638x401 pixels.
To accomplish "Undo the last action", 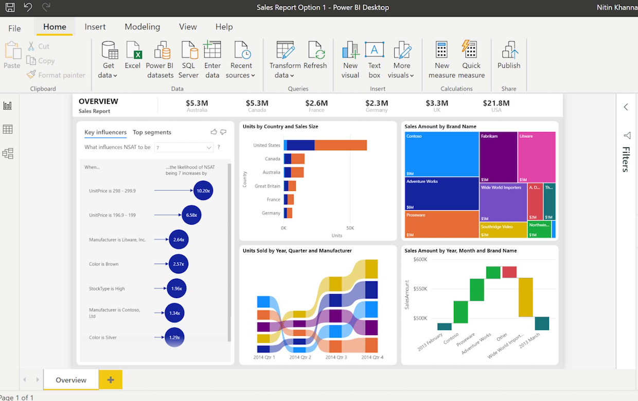I will 28,7.
